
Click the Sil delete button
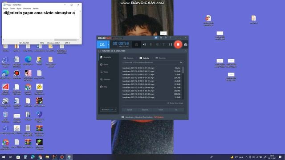pos(176,110)
